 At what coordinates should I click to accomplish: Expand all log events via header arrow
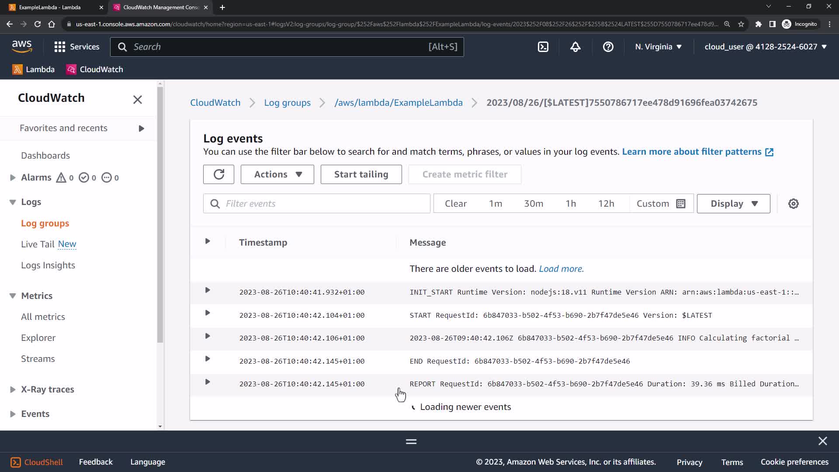[208, 241]
